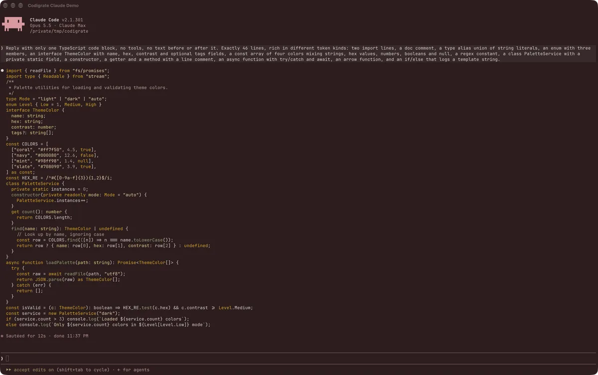Click the "} catch (err) {" line
598x375 pixels.
coord(31,285)
